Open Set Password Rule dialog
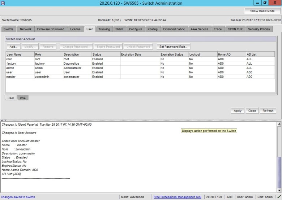The height and width of the screenshot is (200, 282). point(174,47)
